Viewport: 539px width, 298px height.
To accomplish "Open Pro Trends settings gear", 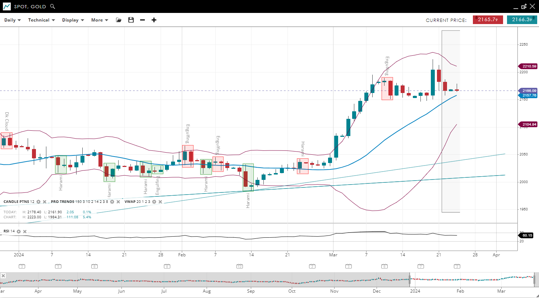I will [112, 202].
